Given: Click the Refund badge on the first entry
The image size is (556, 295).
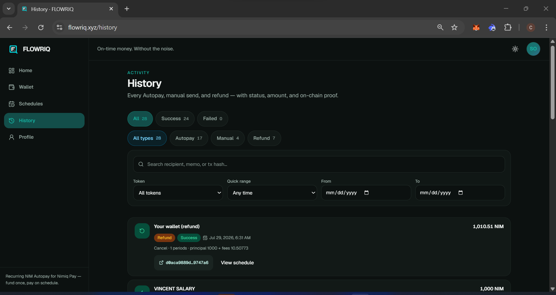Looking at the screenshot, I should tap(164, 238).
